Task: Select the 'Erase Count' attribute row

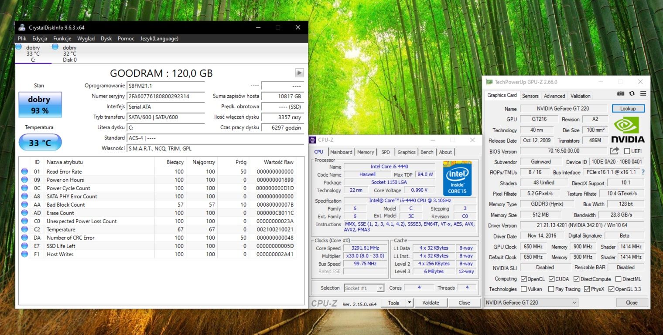Action: (158, 213)
